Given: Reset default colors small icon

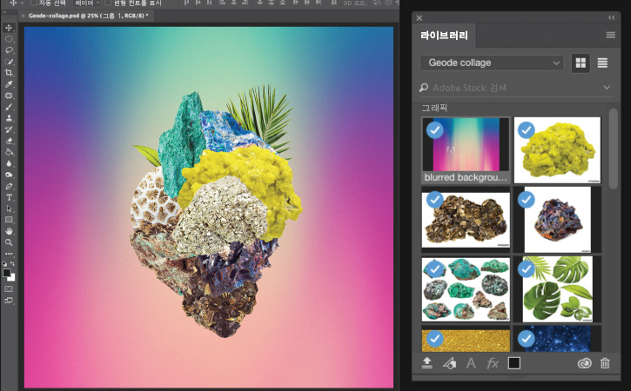Looking at the screenshot, I should tap(5, 264).
